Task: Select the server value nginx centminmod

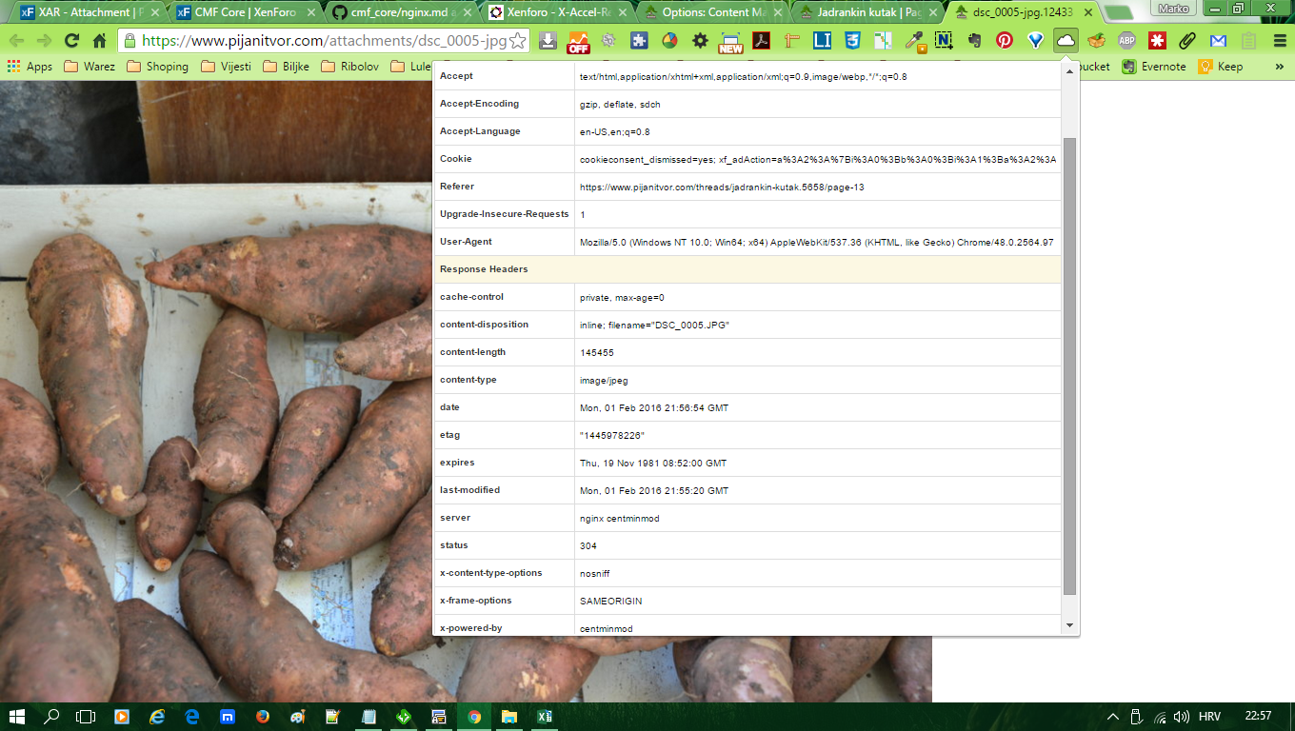Action: (619, 519)
